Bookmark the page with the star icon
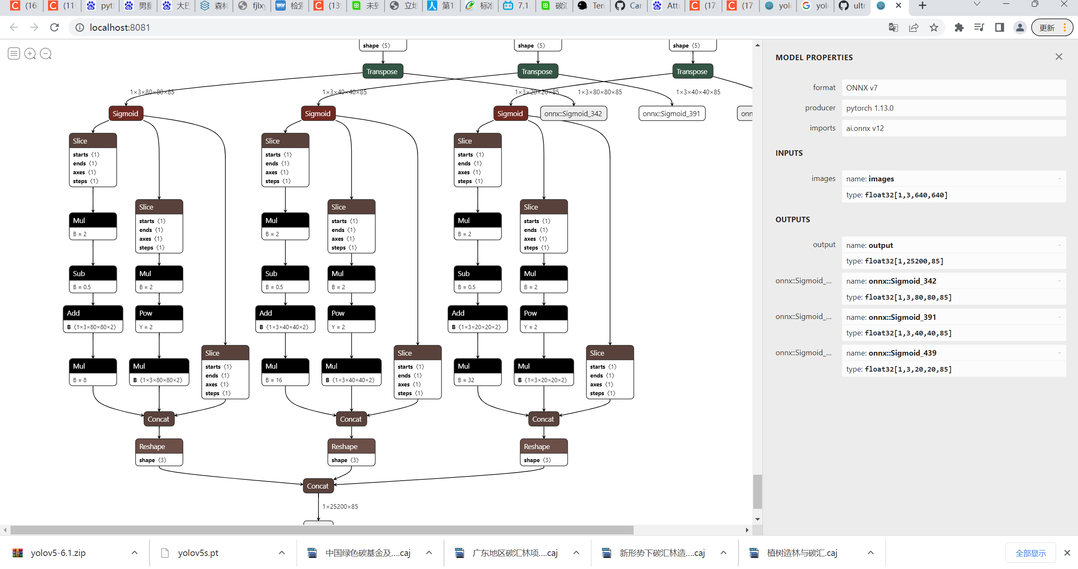 [x=934, y=27]
